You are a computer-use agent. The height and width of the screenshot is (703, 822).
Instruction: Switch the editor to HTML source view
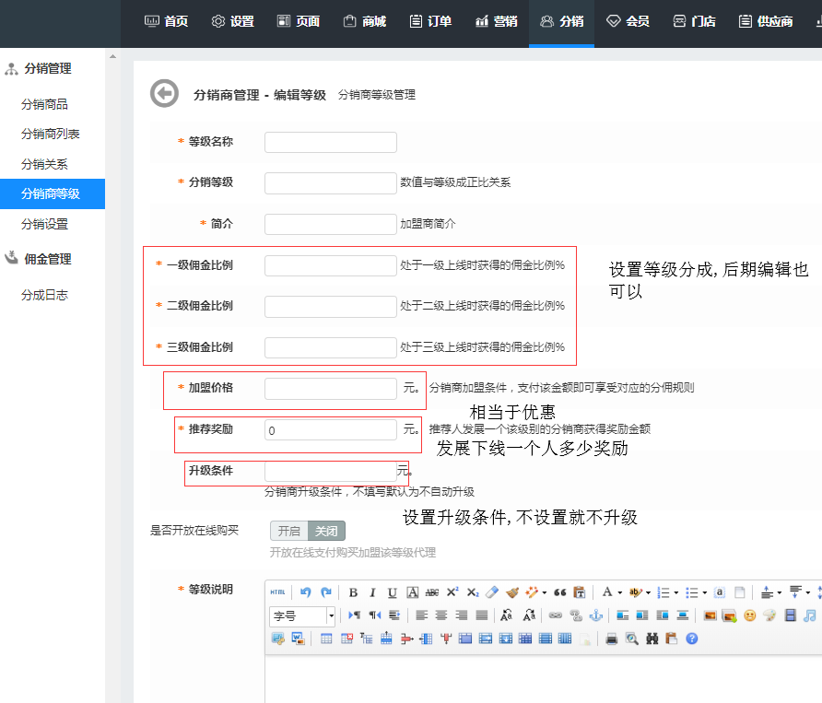[277, 592]
